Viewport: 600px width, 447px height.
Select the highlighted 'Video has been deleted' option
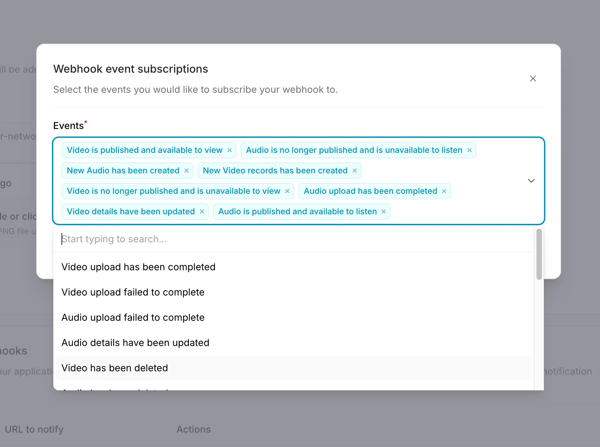[x=114, y=368]
